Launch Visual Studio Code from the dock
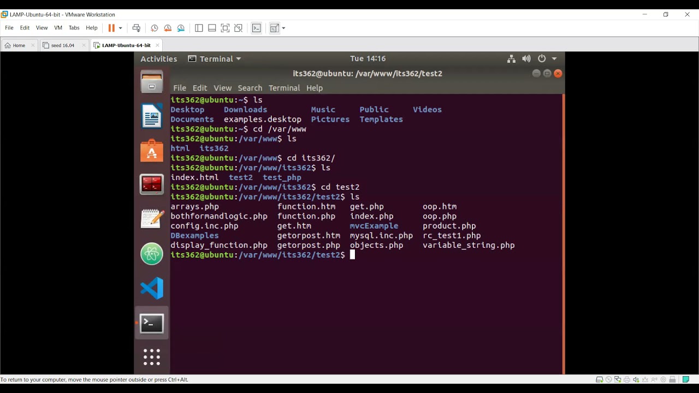The width and height of the screenshot is (699, 393). 152,288
